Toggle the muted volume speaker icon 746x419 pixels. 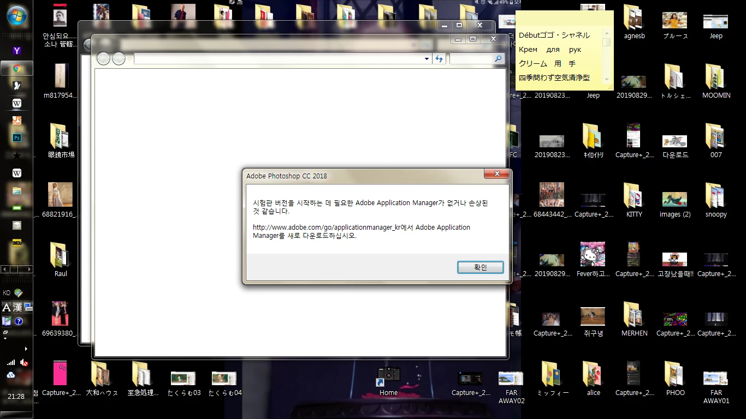coord(24,362)
